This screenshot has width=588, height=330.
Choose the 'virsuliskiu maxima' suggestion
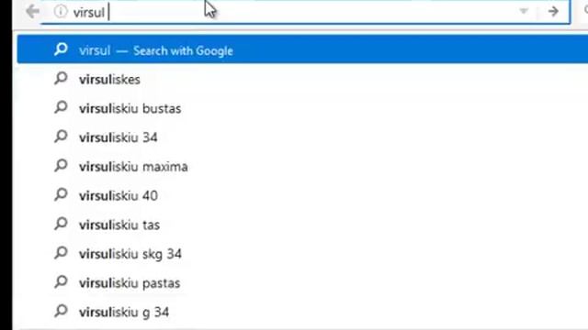tap(302, 167)
